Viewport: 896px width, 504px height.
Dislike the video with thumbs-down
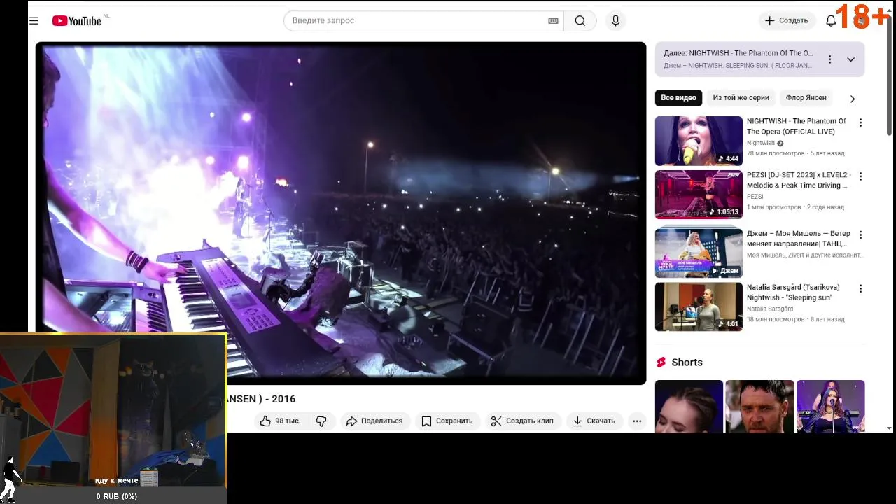tap(321, 421)
